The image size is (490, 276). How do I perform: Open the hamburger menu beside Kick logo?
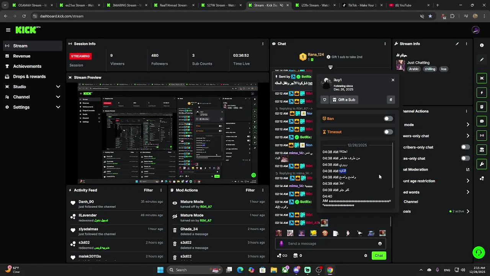[8, 30]
